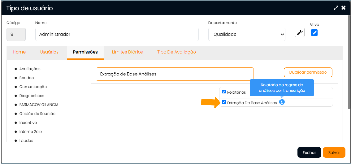Open the Usuários tab

[49, 52]
